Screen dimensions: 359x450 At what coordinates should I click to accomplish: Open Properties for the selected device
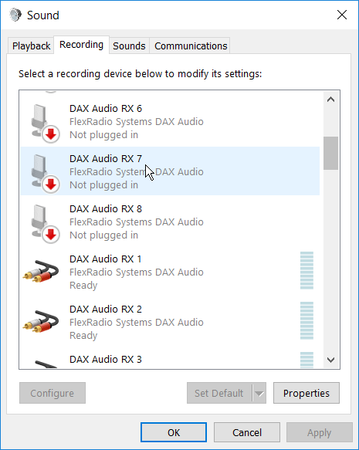click(x=307, y=393)
